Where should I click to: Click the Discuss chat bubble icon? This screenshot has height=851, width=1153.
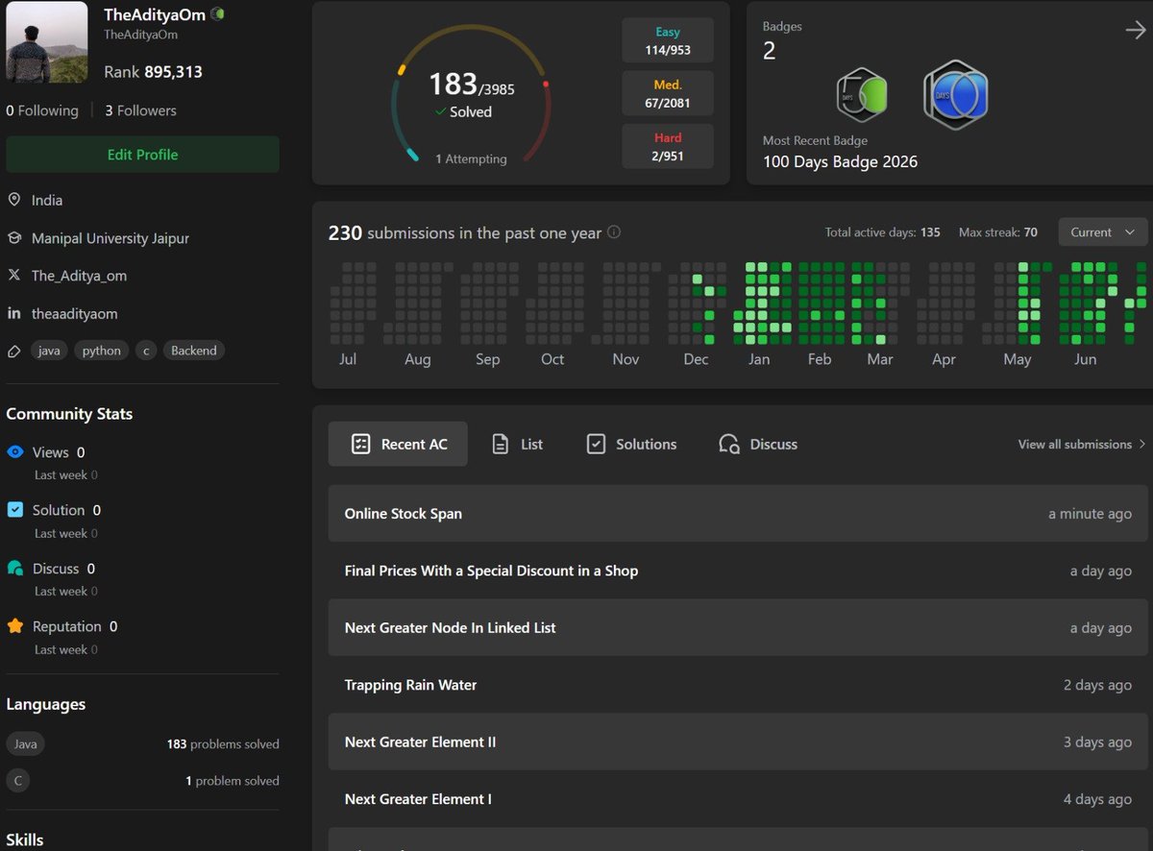pyautogui.click(x=15, y=569)
